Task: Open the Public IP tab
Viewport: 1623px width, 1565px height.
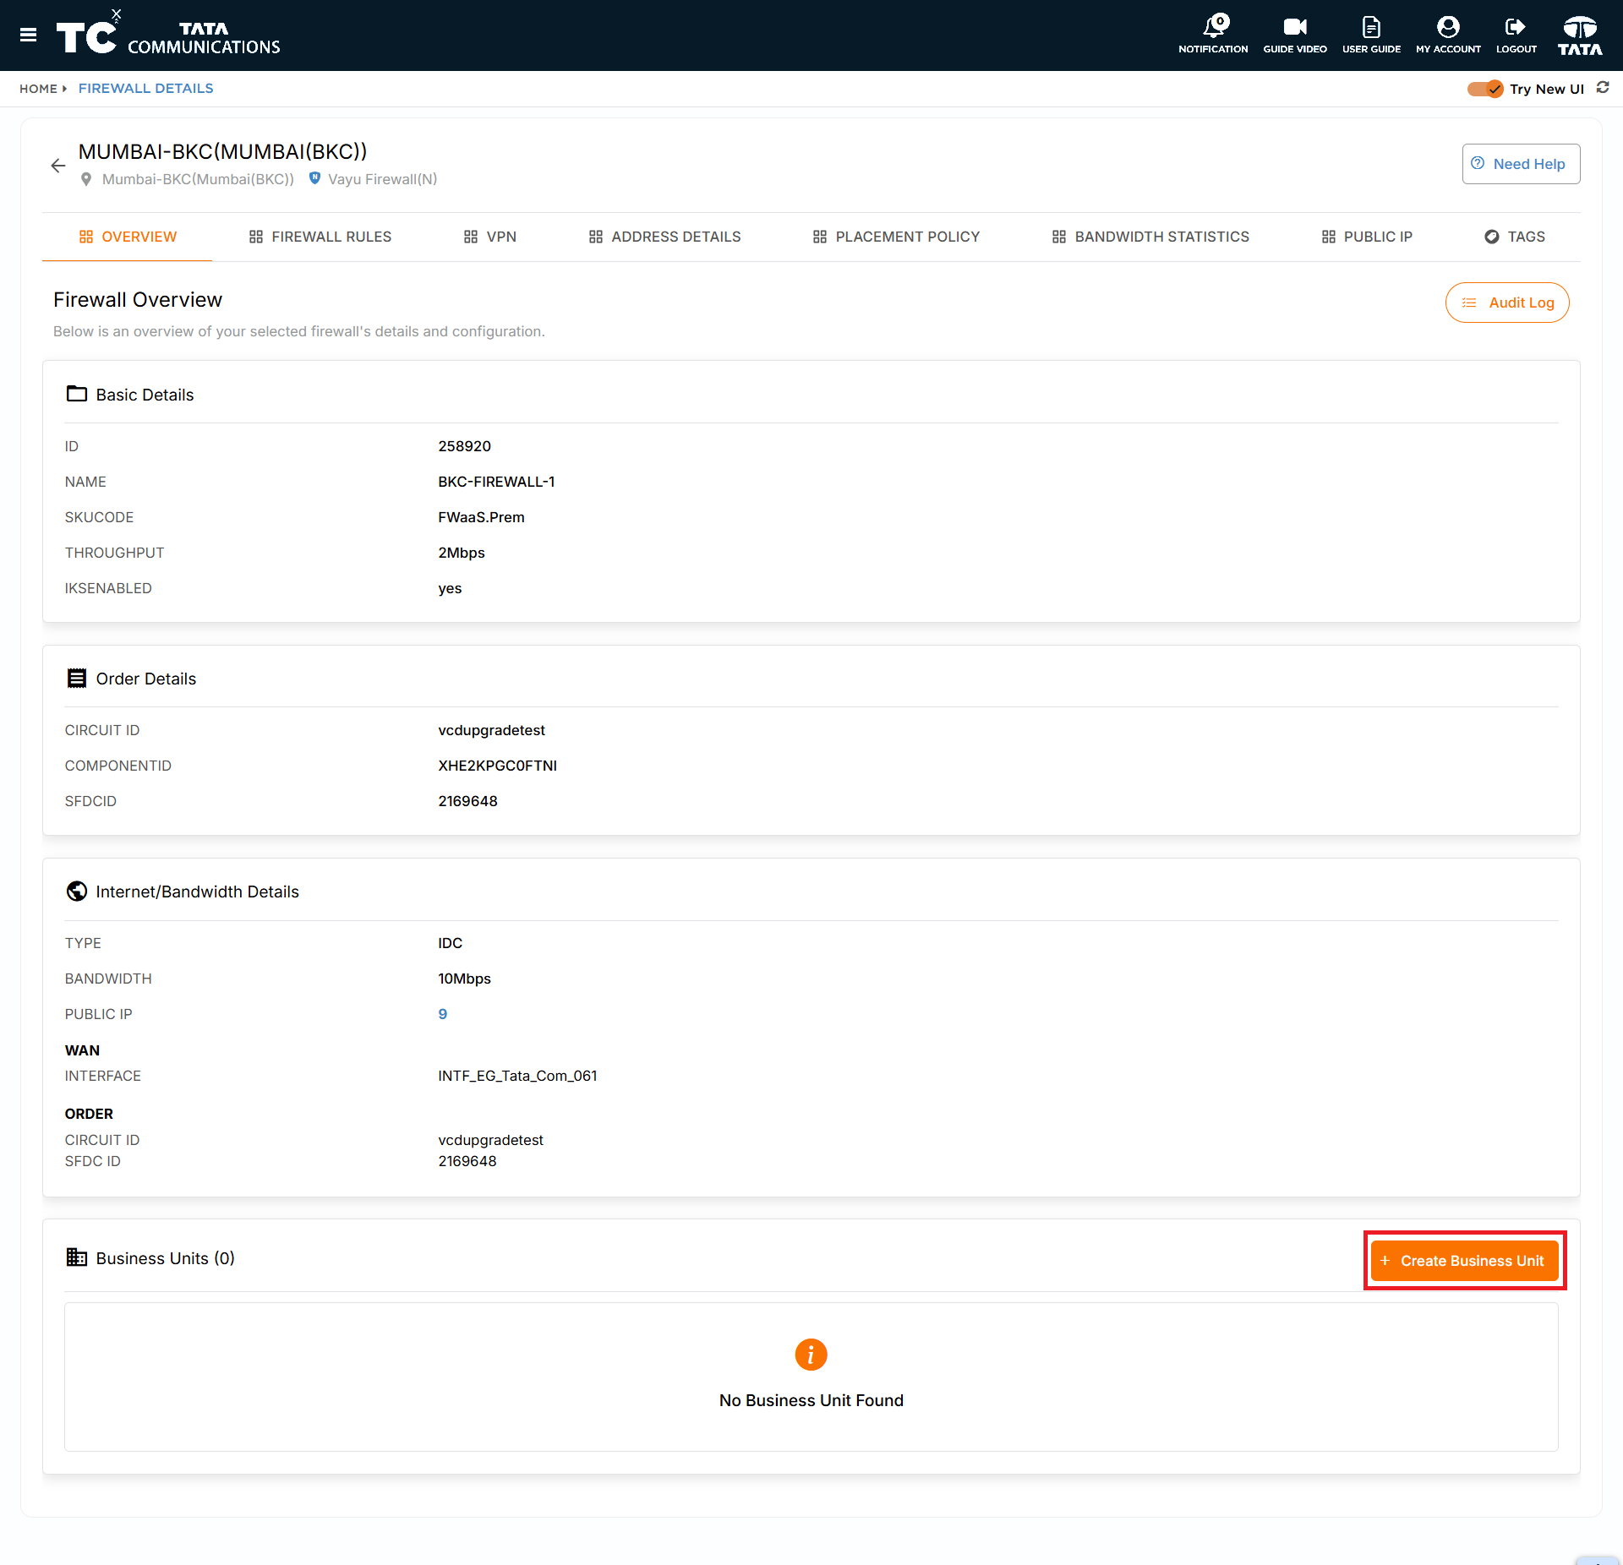Action: (x=1367, y=237)
